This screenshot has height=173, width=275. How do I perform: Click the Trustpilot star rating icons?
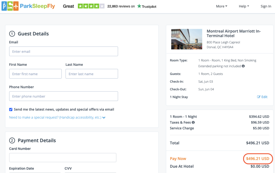(91, 6)
